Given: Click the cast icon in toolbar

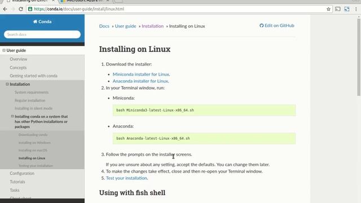Looking at the screenshot, I should (x=338, y=9).
